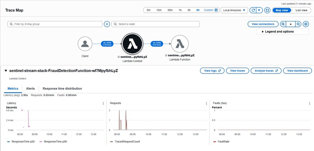Click the Lambda Context node label
Screen dimensions: 314x151
[132, 57]
